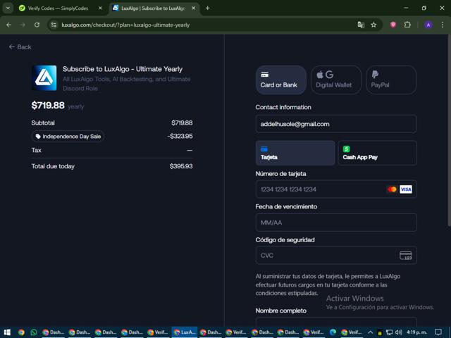
Task: Open the tab search dropdown arrow
Action: pos(8,8)
